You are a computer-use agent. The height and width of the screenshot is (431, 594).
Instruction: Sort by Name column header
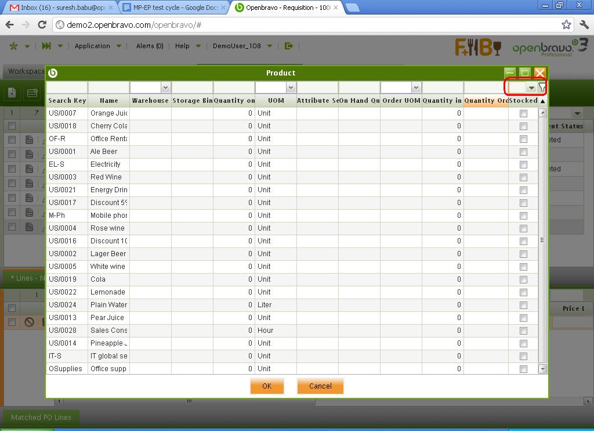(x=108, y=100)
